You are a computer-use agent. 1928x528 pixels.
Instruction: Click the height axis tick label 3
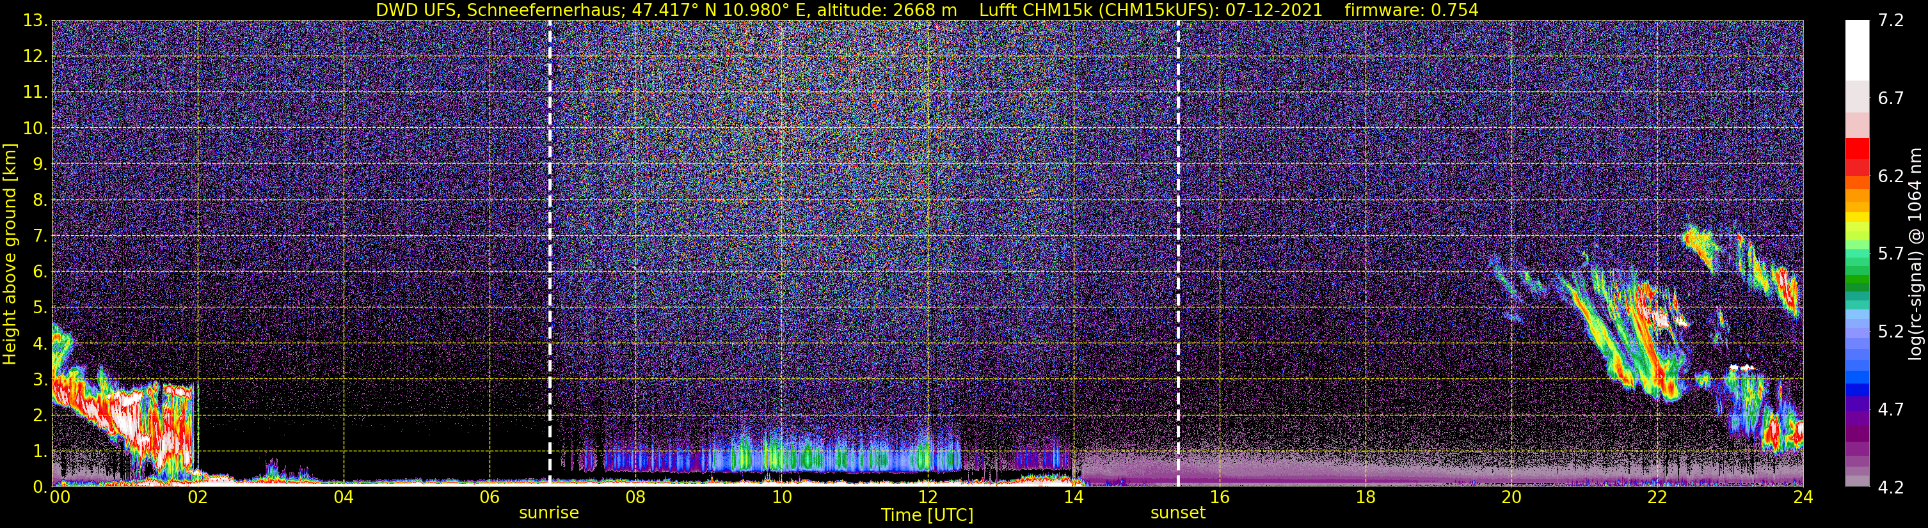[x=39, y=380]
